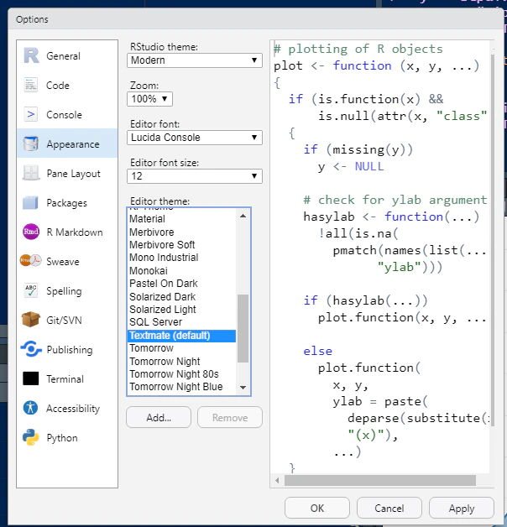
Task: Click the Python logo icon
Action: pos(30,437)
